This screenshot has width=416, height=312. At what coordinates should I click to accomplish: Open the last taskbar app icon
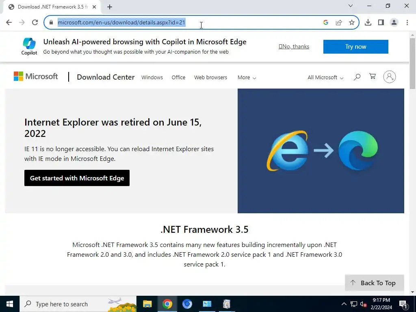226,304
